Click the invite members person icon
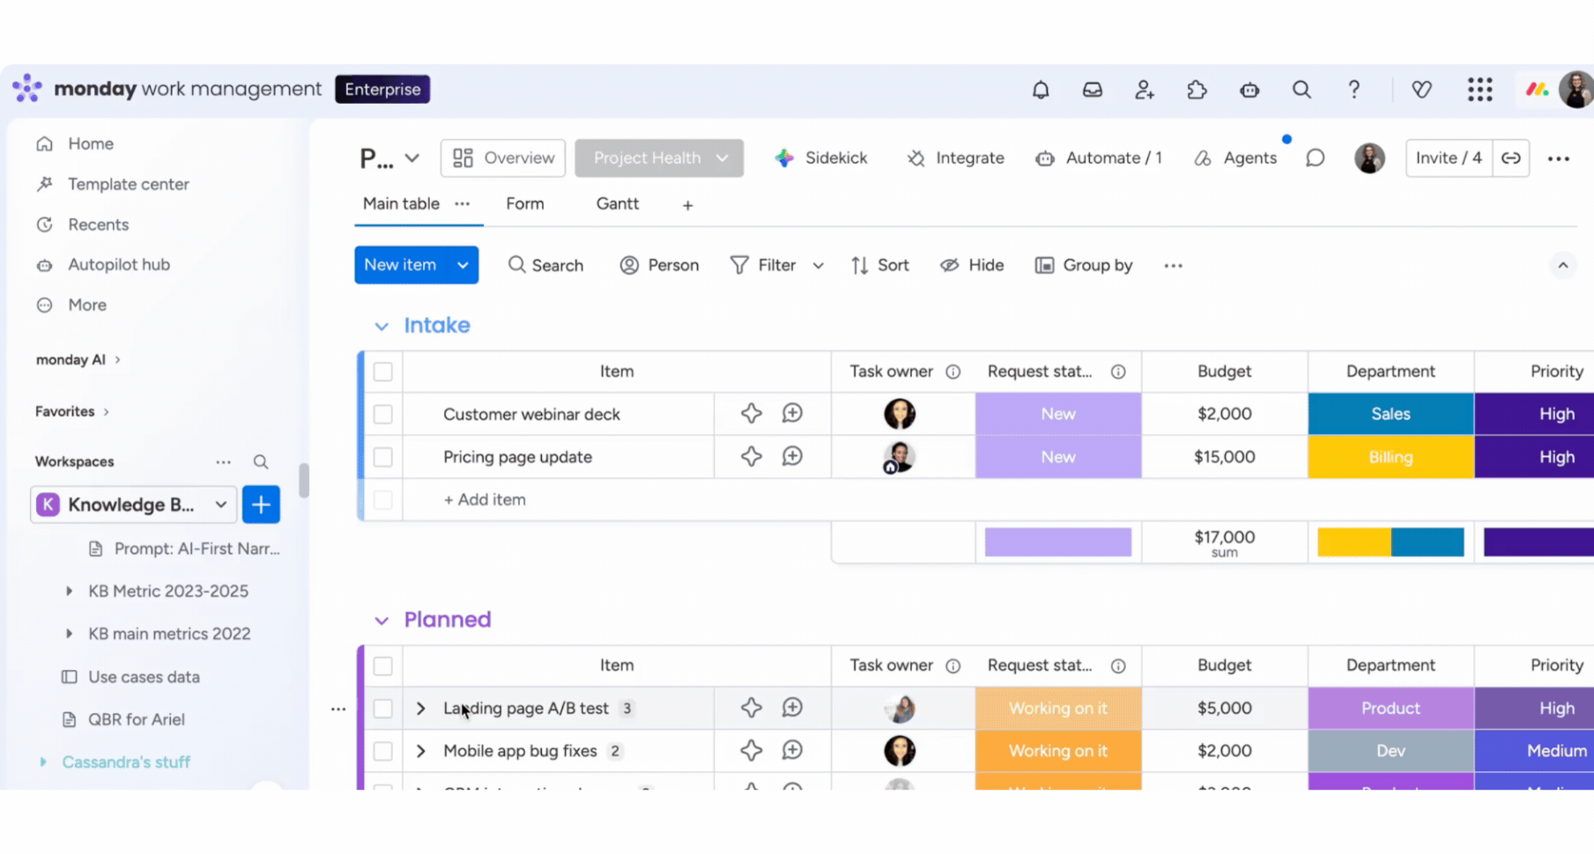The width and height of the screenshot is (1594, 854). point(1145,90)
